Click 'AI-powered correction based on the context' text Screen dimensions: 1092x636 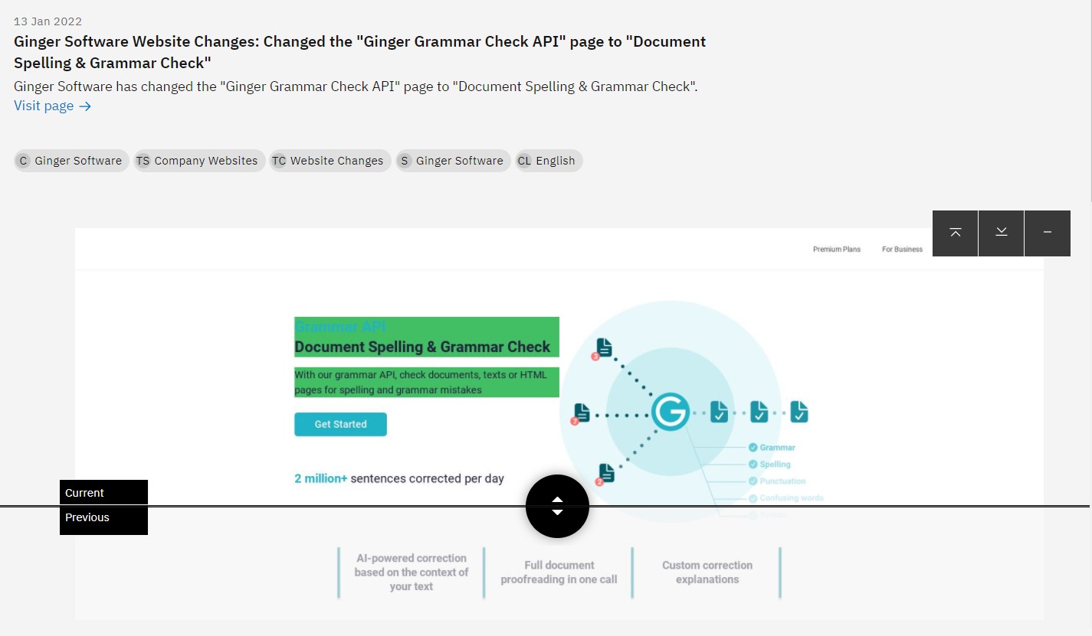(412, 572)
